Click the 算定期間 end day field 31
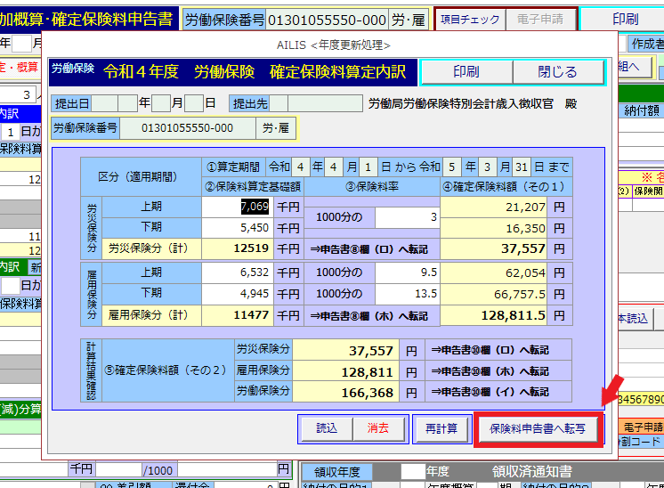 pyautogui.click(x=522, y=167)
